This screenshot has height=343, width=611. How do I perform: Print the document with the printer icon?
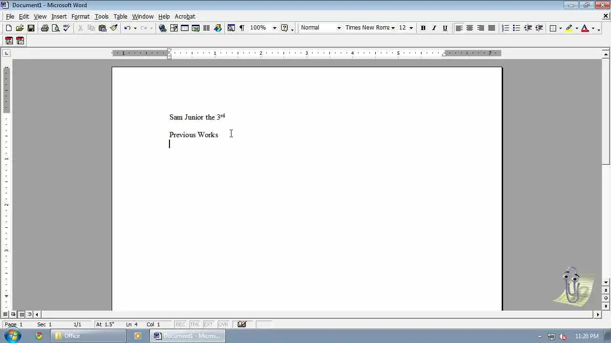pyautogui.click(x=44, y=28)
